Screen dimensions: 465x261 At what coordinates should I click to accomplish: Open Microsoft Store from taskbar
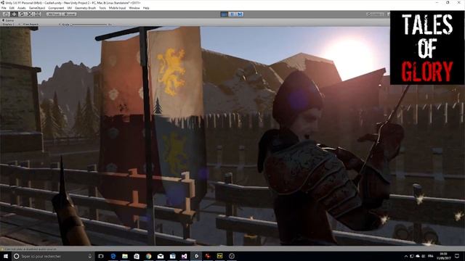click(137, 256)
